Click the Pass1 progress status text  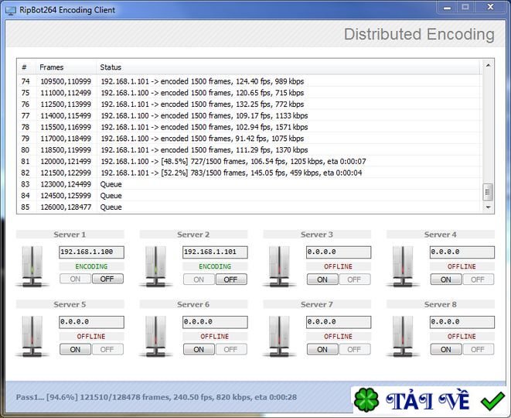pyautogui.click(x=156, y=397)
